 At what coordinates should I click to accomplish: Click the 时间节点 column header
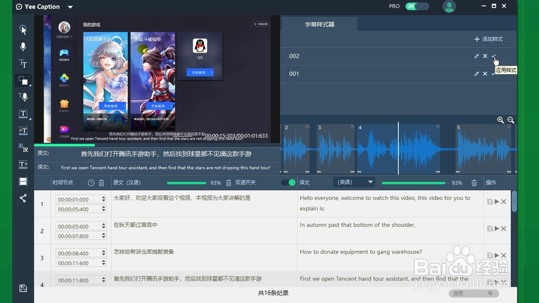pos(63,182)
